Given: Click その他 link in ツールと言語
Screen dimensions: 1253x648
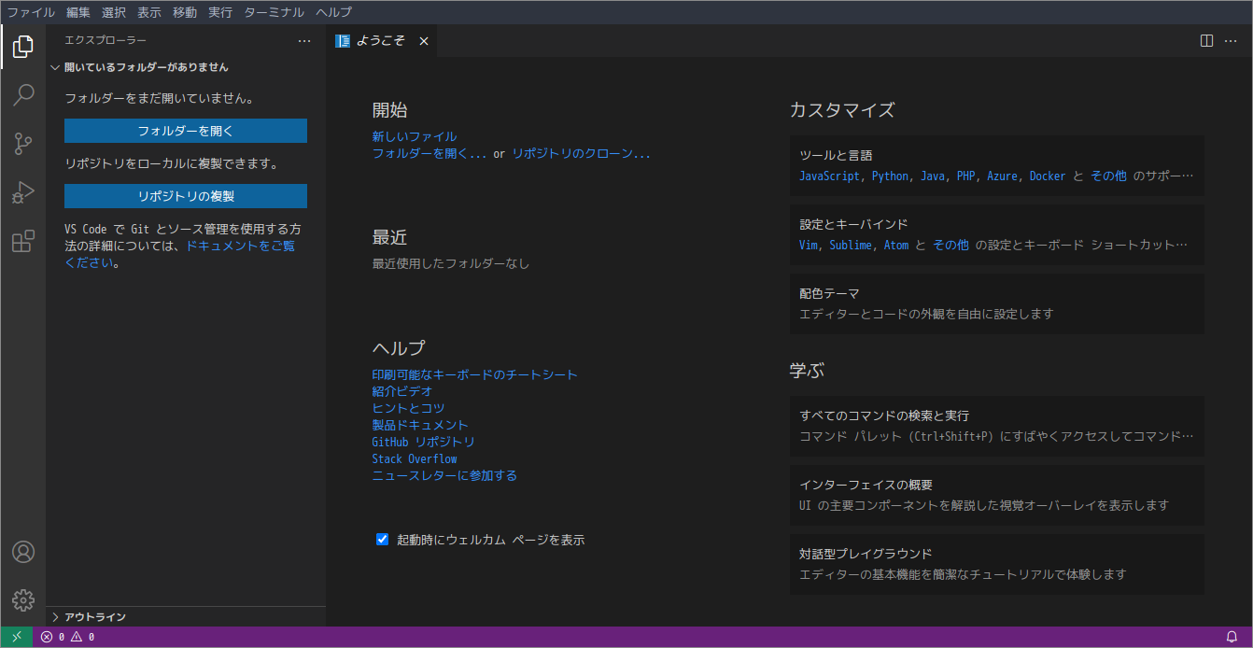Looking at the screenshot, I should (x=1108, y=176).
